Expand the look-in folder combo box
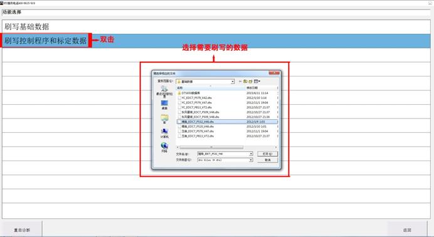This screenshot has height=237, width=434. pyautogui.click(x=233, y=82)
